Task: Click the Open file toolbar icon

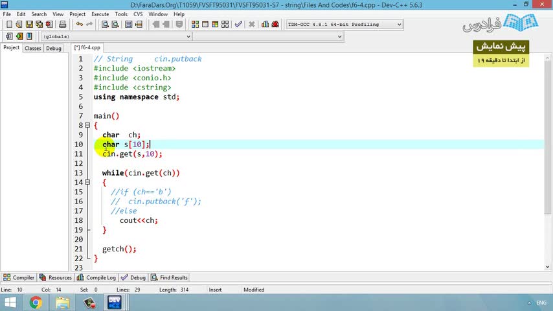Action: point(19,25)
